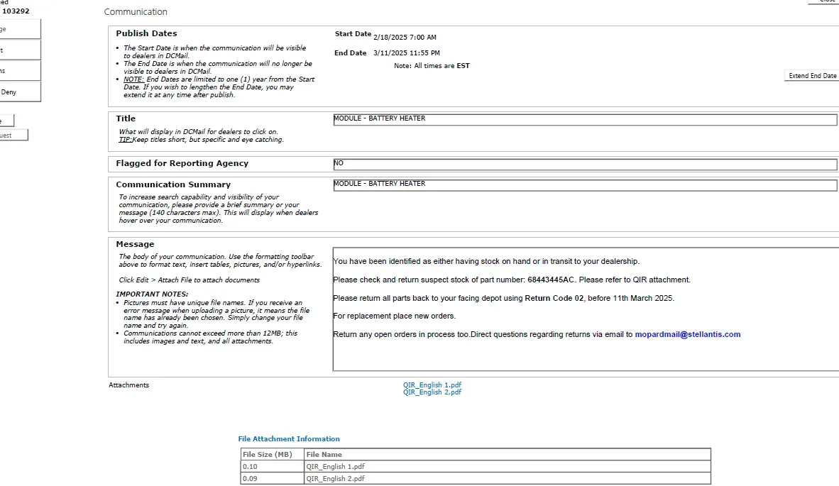Click the Publish Dates section heading

click(x=146, y=33)
